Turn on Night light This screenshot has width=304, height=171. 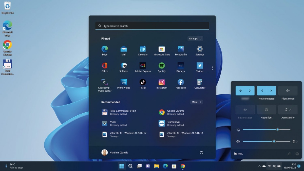coord(267,110)
